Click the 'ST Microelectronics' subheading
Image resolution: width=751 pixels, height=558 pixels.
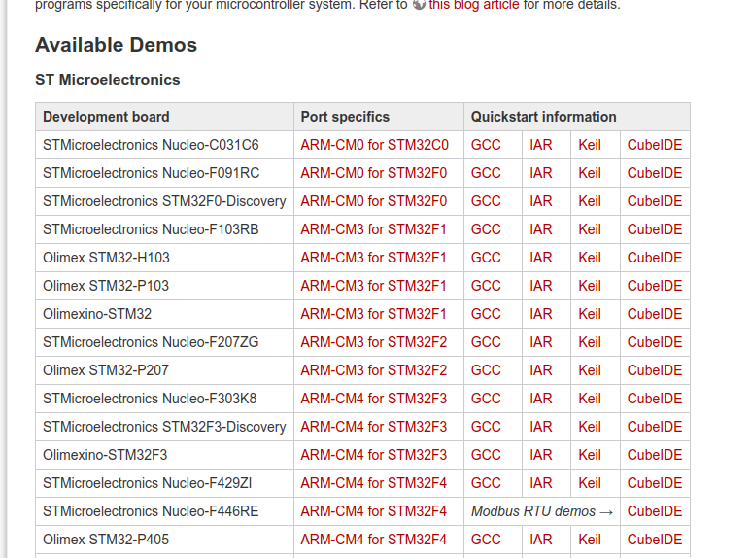click(107, 80)
